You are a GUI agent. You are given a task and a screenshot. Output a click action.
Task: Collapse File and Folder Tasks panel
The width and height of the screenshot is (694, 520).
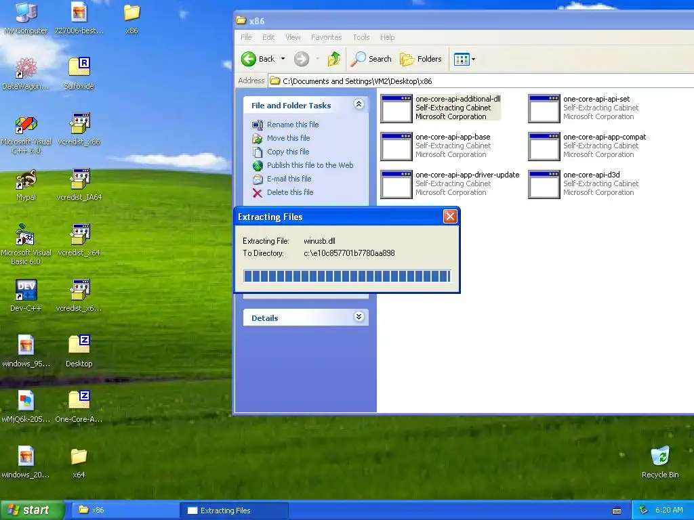pyautogui.click(x=359, y=104)
